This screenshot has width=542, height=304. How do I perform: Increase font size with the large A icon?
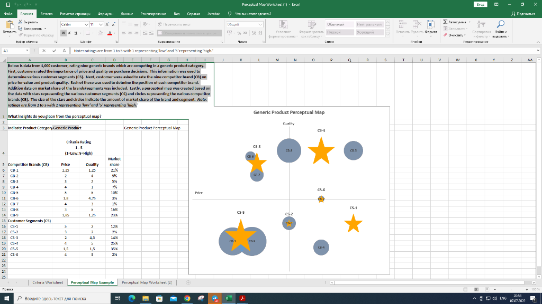point(107,24)
